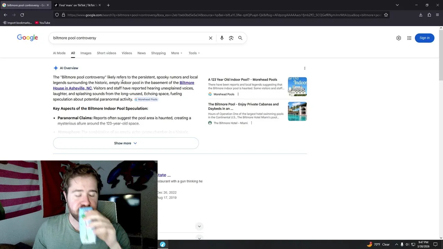Open the weather 70°F Clear widget
The image size is (443, 249).
coord(378,245)
